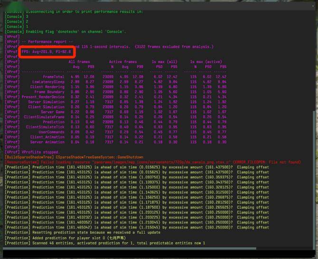Click the LowLatencySleep row label
This screenshot has height=259, width=318.
point(48,82)
